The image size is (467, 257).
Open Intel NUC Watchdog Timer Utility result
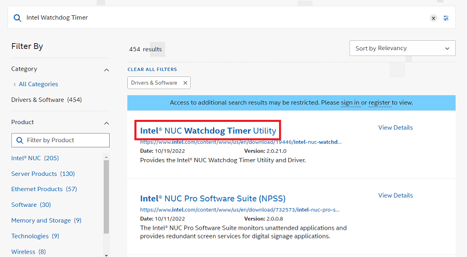208,131
